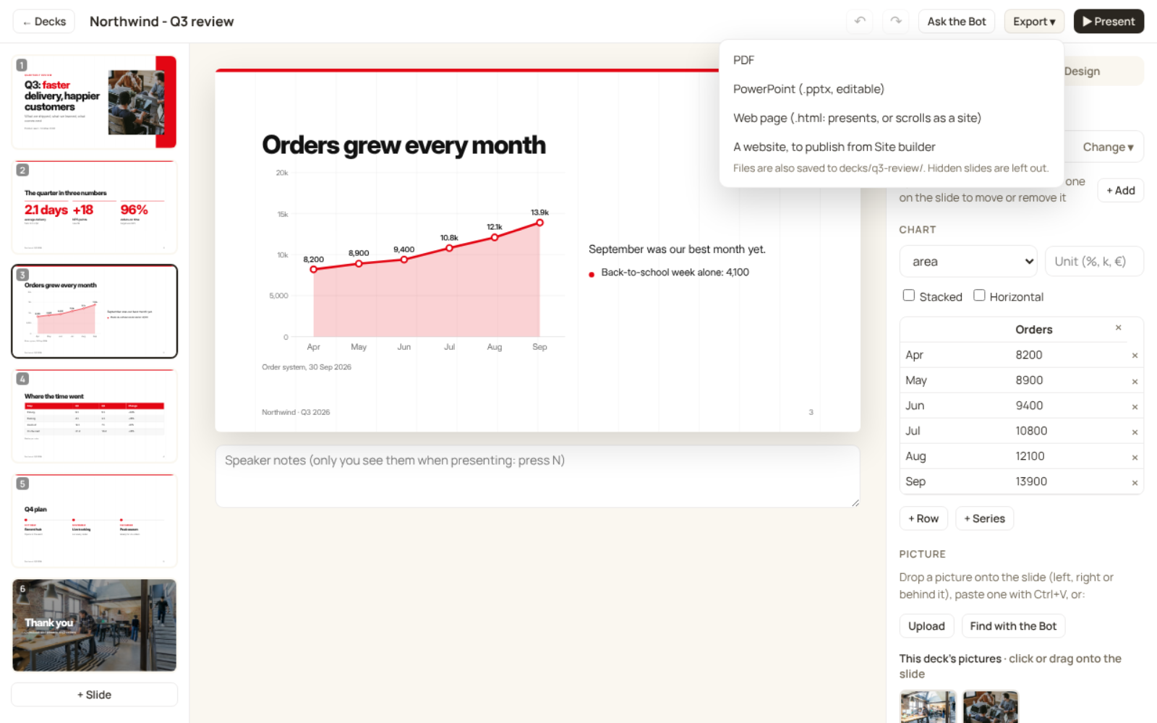Click the Upload picture button

pyautogui.click(x=926, y=625)
